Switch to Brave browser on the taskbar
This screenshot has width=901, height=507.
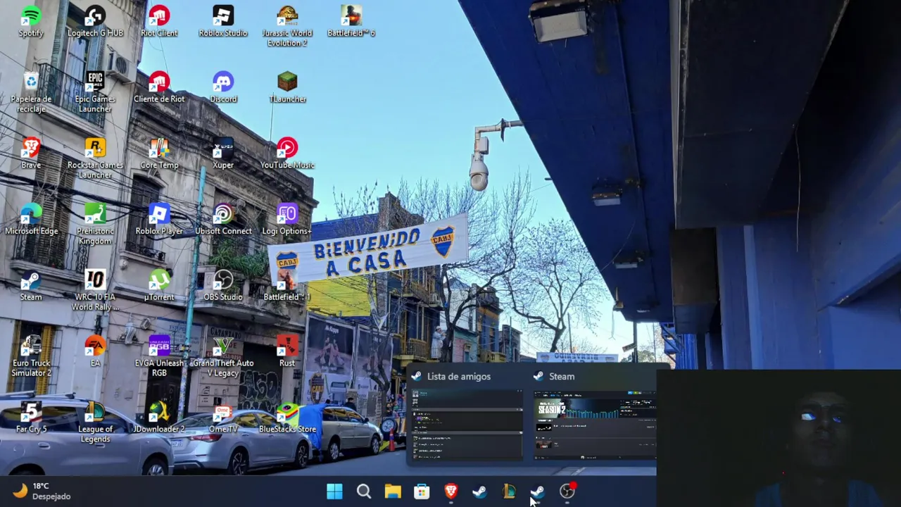click(x=450, y=492)
